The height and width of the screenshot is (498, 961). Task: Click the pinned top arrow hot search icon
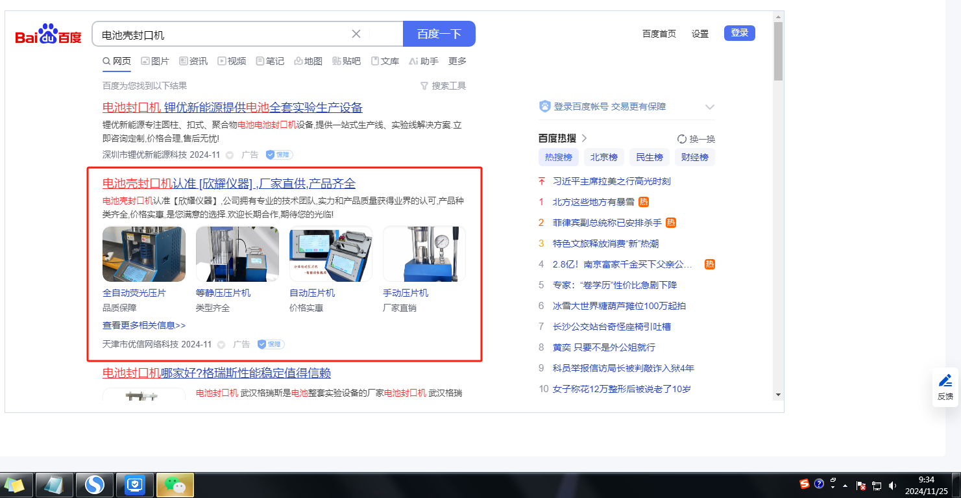pyautogui.click(x=542, y=181)
